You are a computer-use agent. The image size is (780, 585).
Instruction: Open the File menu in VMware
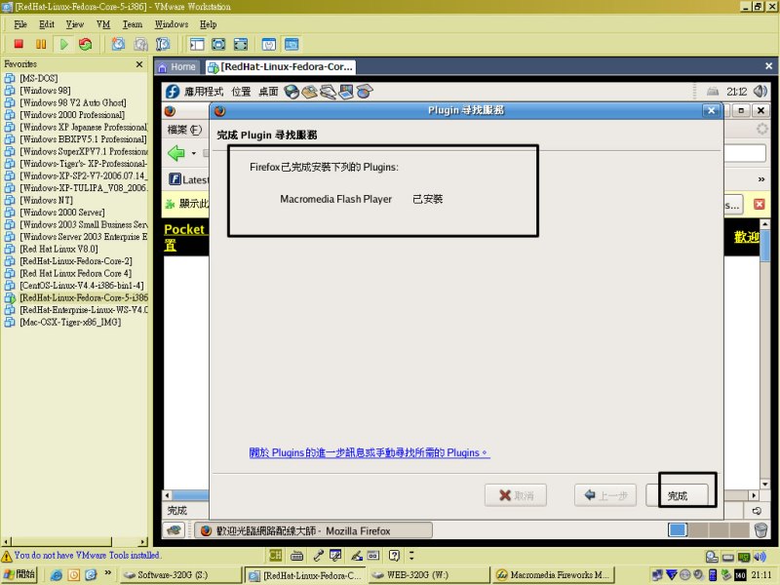pos(20,24)
